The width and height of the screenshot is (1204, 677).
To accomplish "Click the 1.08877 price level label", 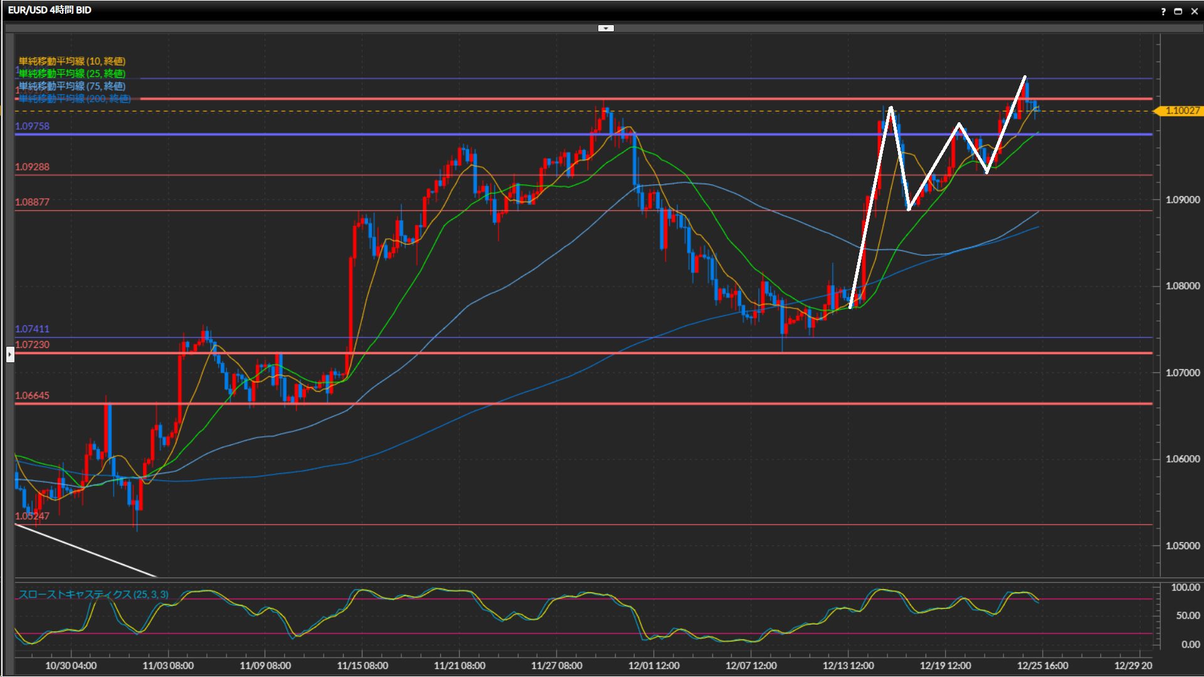I will coord(32,202).
